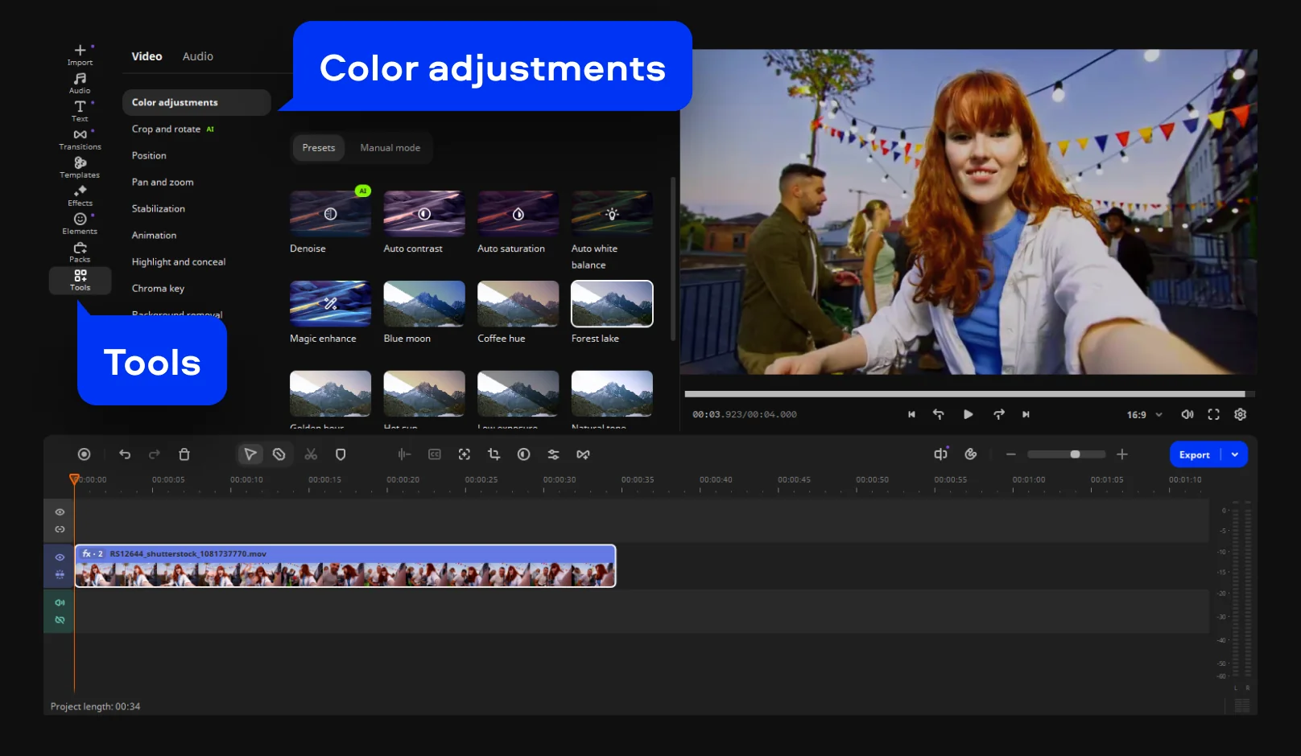Toggle visibility of the main video track
The height and width of the screenshot is (756, 1301).
point(60,557)
